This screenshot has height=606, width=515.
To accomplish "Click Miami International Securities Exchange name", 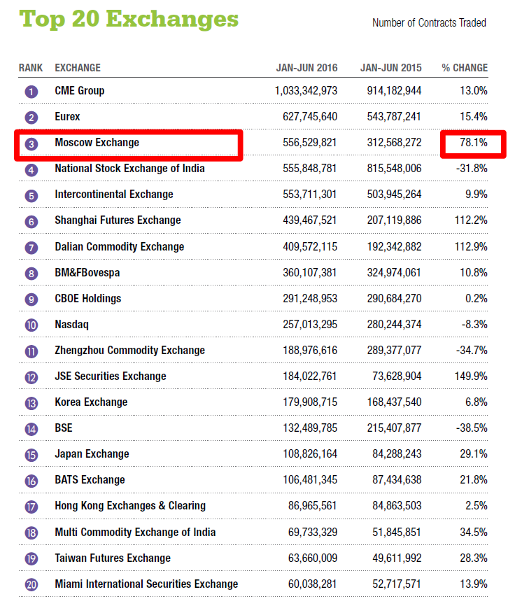I will pos(146,584).
